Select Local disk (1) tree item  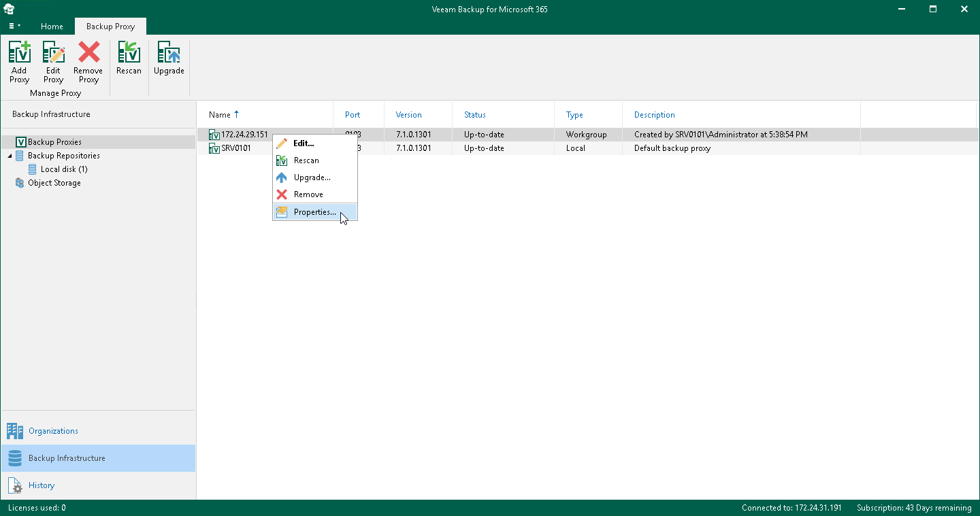pos(64,169)
